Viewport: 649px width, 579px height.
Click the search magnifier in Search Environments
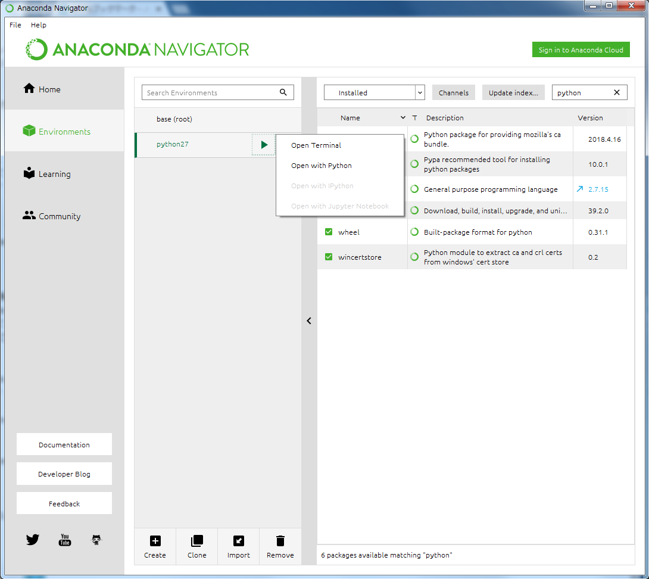(283, 92)
